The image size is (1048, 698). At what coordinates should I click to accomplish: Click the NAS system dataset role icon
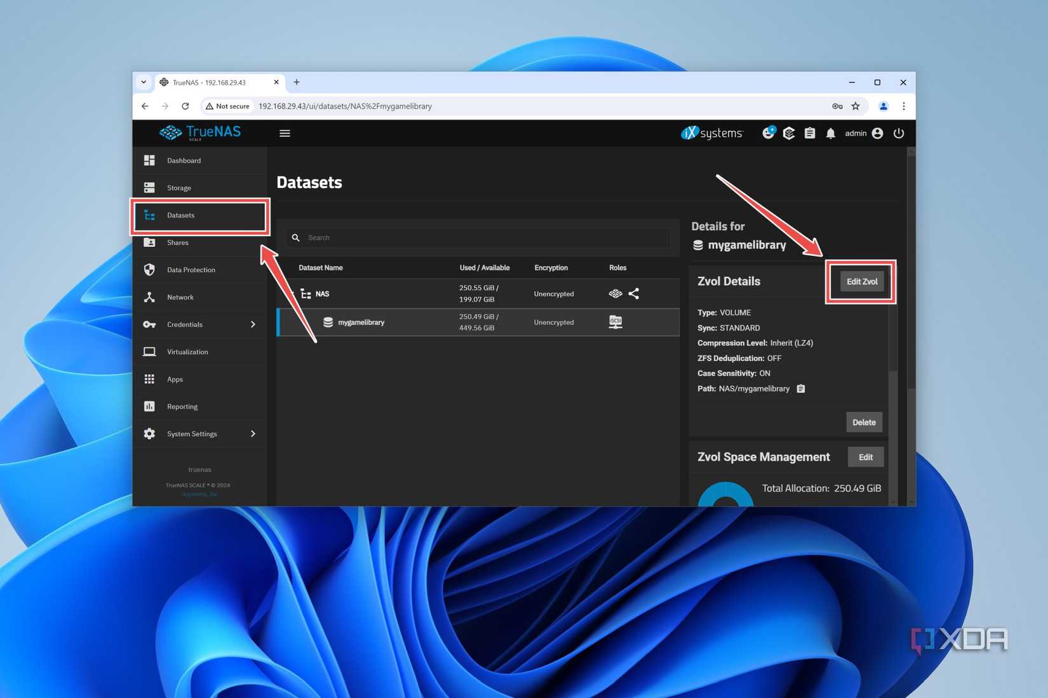[615, 293]
